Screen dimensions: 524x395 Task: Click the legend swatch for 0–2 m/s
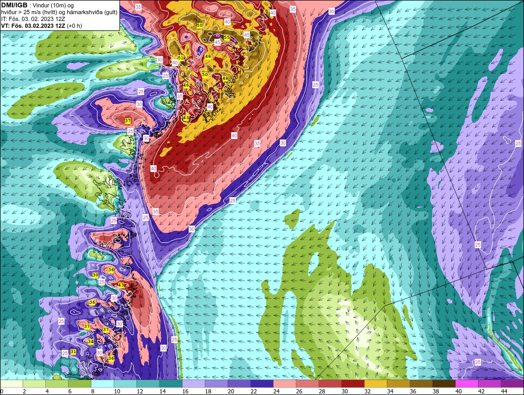pos(12,383)
